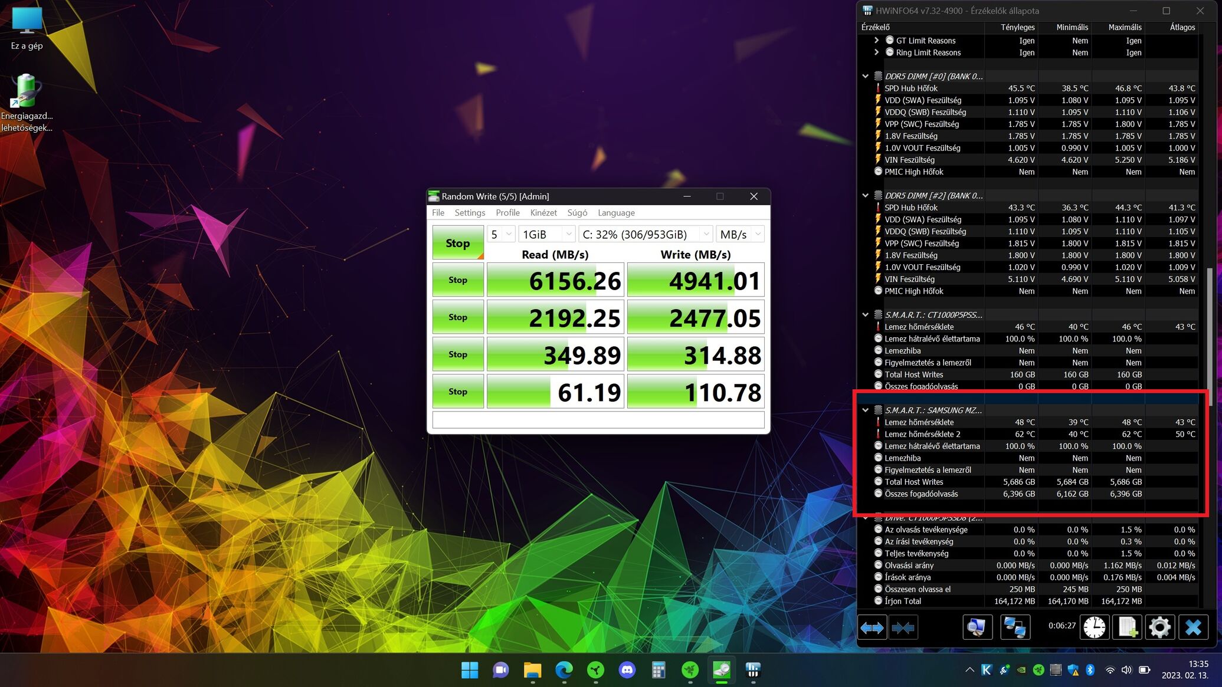Collapse the S.M.A.R.T. SAMSUNG MZ group

tap(866, 410)
